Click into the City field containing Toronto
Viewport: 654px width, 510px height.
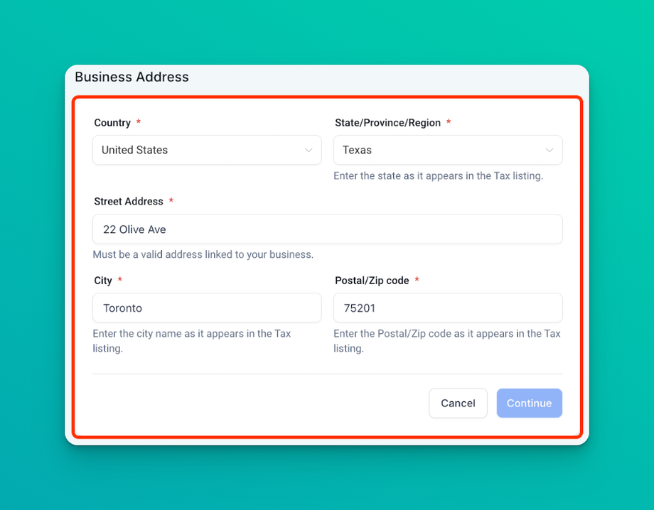(x=207, y=308)
